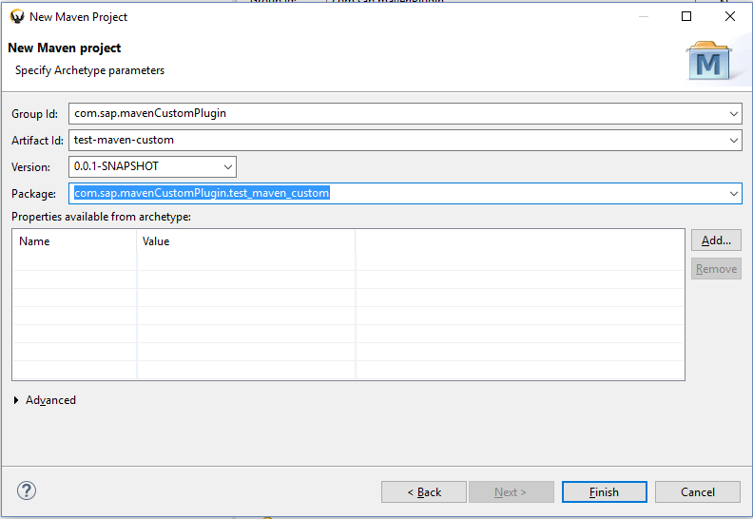The height and width of the screenshot is (519, 753).
Task: Click the 'New Maven project' heading
Action: click(65, 48)
